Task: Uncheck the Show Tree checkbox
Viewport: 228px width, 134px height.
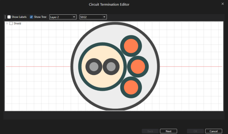Action: [31, 17]
